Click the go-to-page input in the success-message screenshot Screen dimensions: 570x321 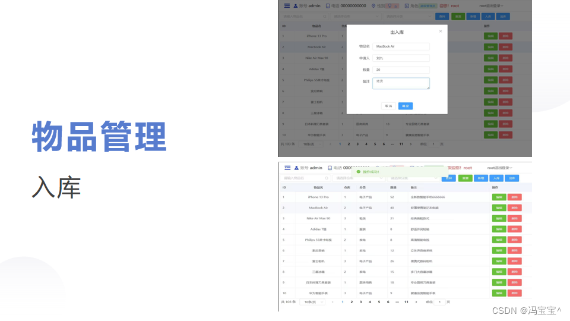coord(440,302)
